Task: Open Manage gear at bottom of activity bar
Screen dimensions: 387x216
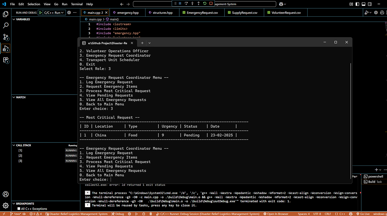Action: [6, 205]
